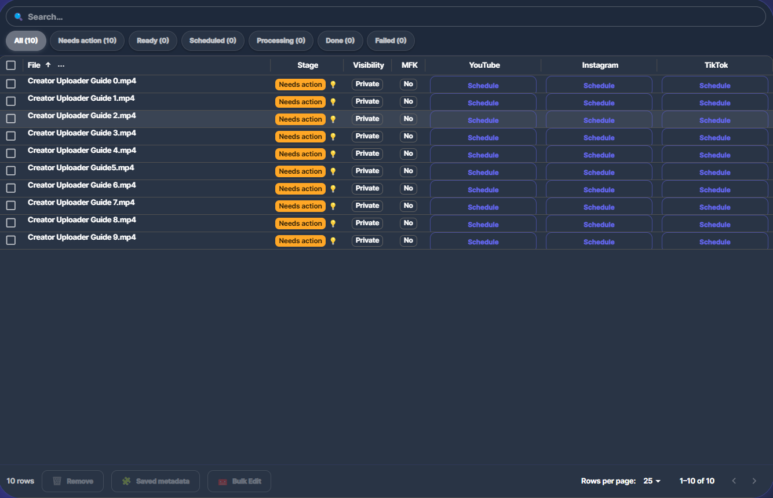The width and height of the screenshot is (773, 498).
Task: Click lightbulb hint icon for Guide 0.mp4
Action: (x=333, y=85)
